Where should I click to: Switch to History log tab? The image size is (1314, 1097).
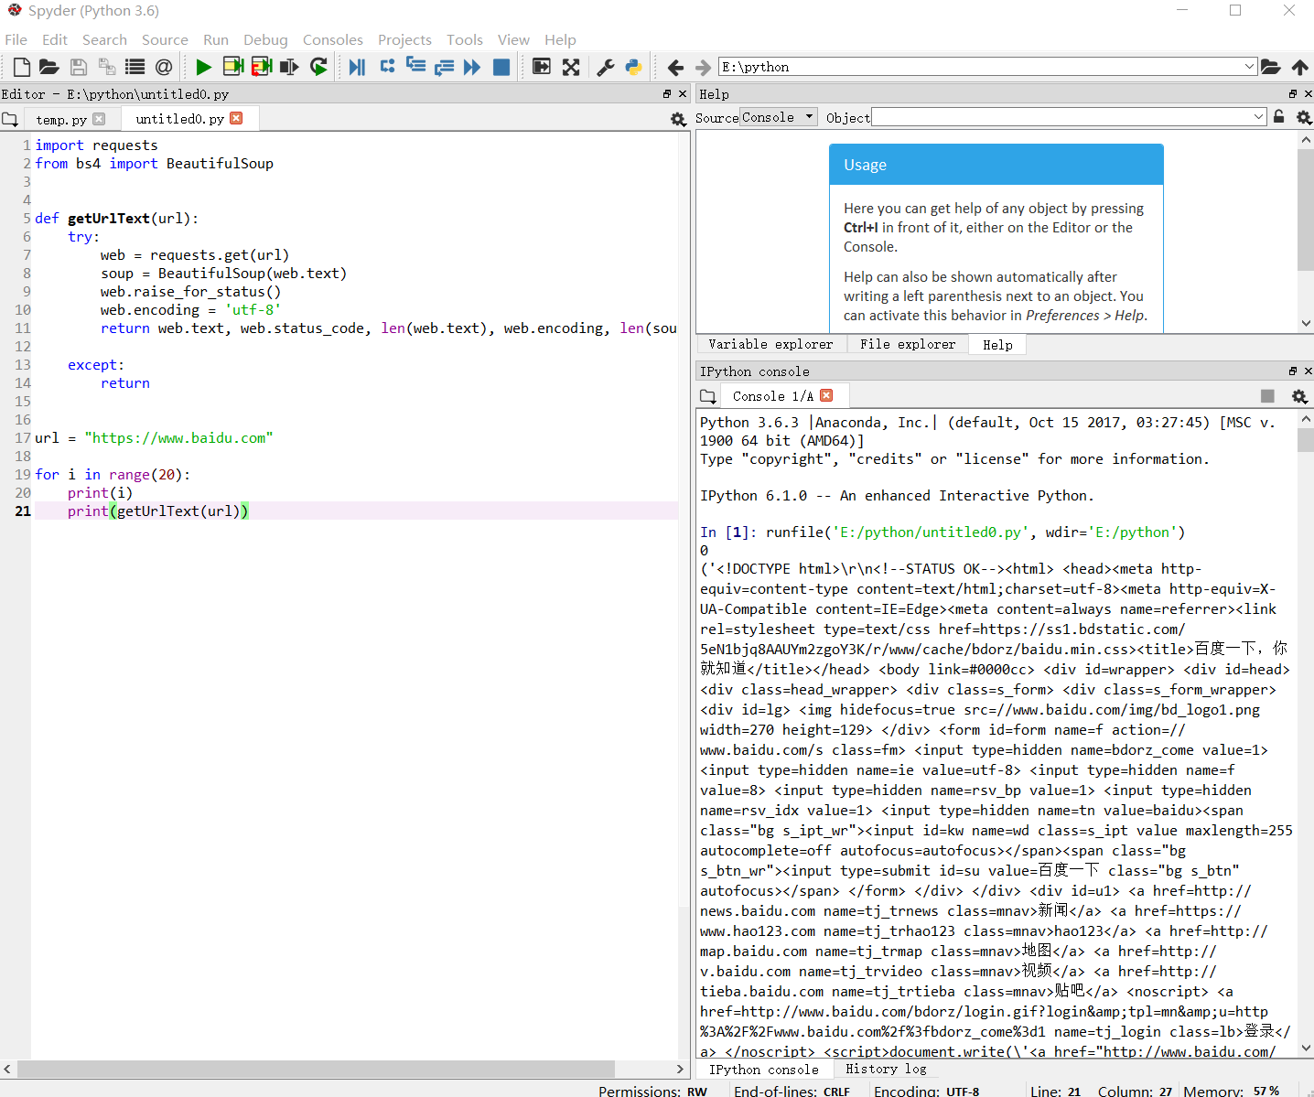[x=886, y=1069]
